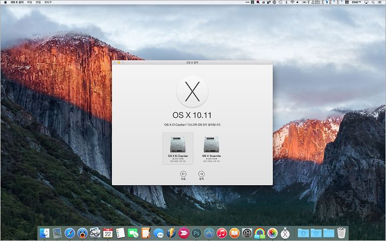Open Finder from the Dock
This screenshot has height=241, width=386.
click(44, 233)
